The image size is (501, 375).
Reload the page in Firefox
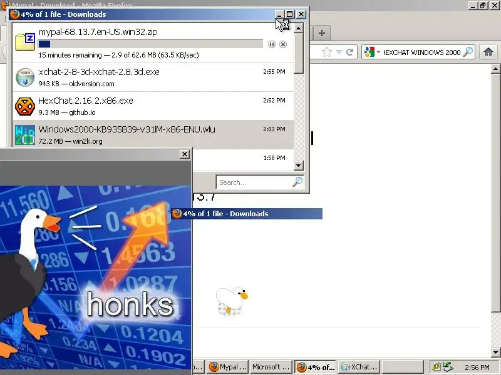point(350,52)
